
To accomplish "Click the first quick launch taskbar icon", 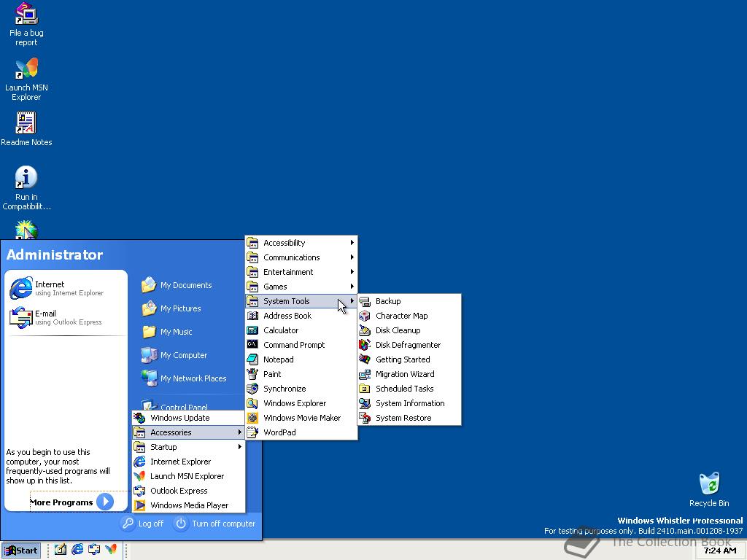I will coord(61,550).
